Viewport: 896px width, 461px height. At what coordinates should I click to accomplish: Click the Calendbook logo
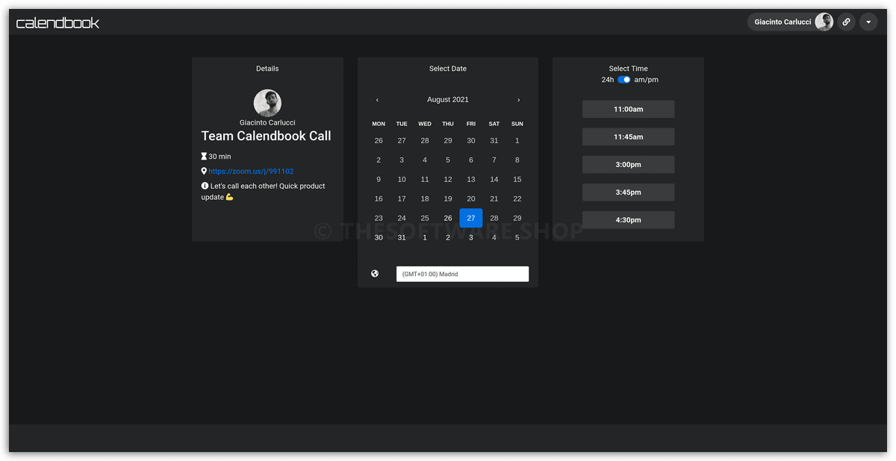(x=57, y=22)
